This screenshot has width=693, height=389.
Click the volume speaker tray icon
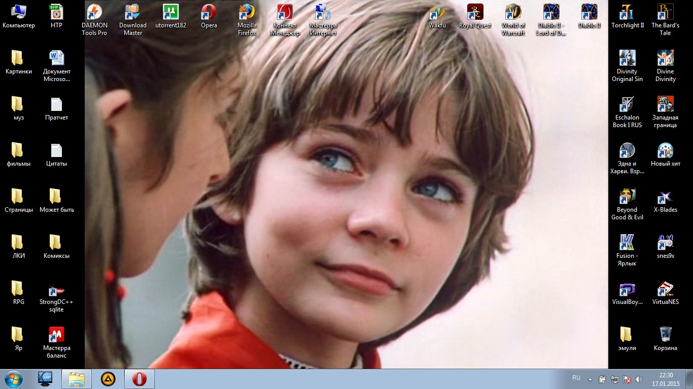[639, 379]
